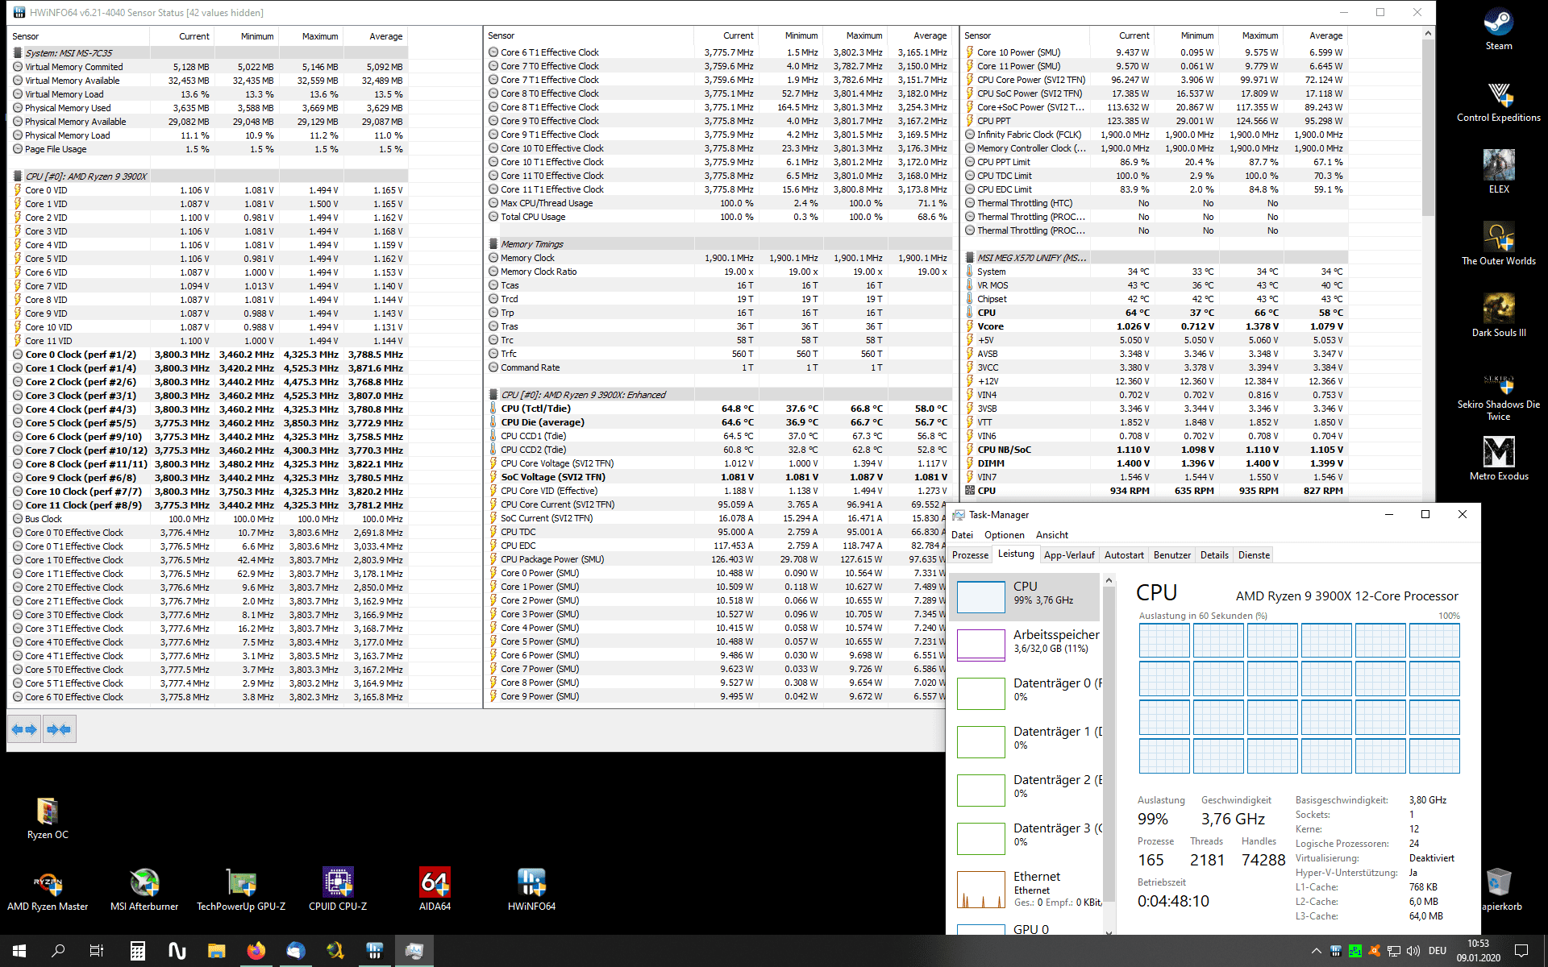1548x967 pixels.
Task: Select Datenträger 0 in sidebar
Action: coord(1026,693)
